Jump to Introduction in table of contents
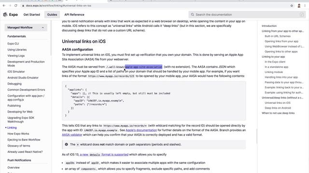Screen dimensions: 309x173 [x=269, y=26]
